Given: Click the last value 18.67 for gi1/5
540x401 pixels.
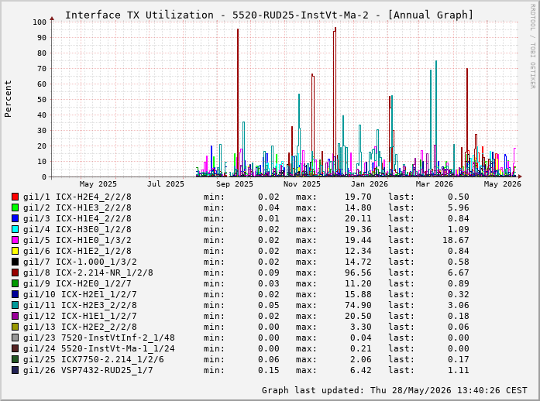Looking at the screenshot, I should 456,240.
